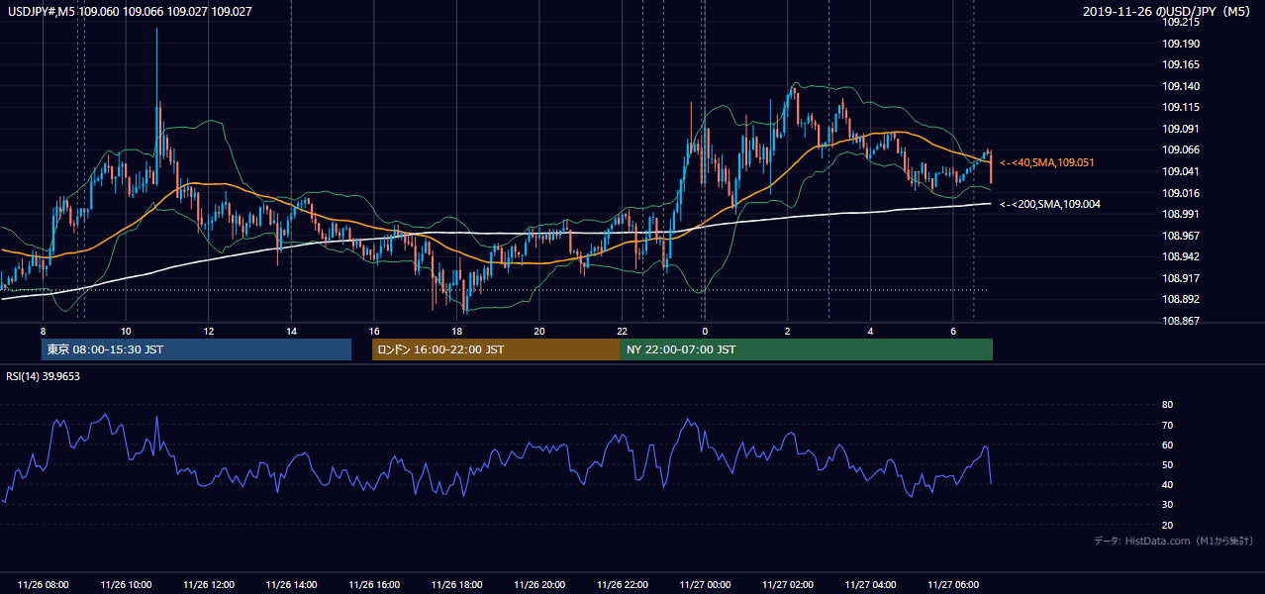
Task: Click the 11/26 22:00 date axis label
Action: 622,585
